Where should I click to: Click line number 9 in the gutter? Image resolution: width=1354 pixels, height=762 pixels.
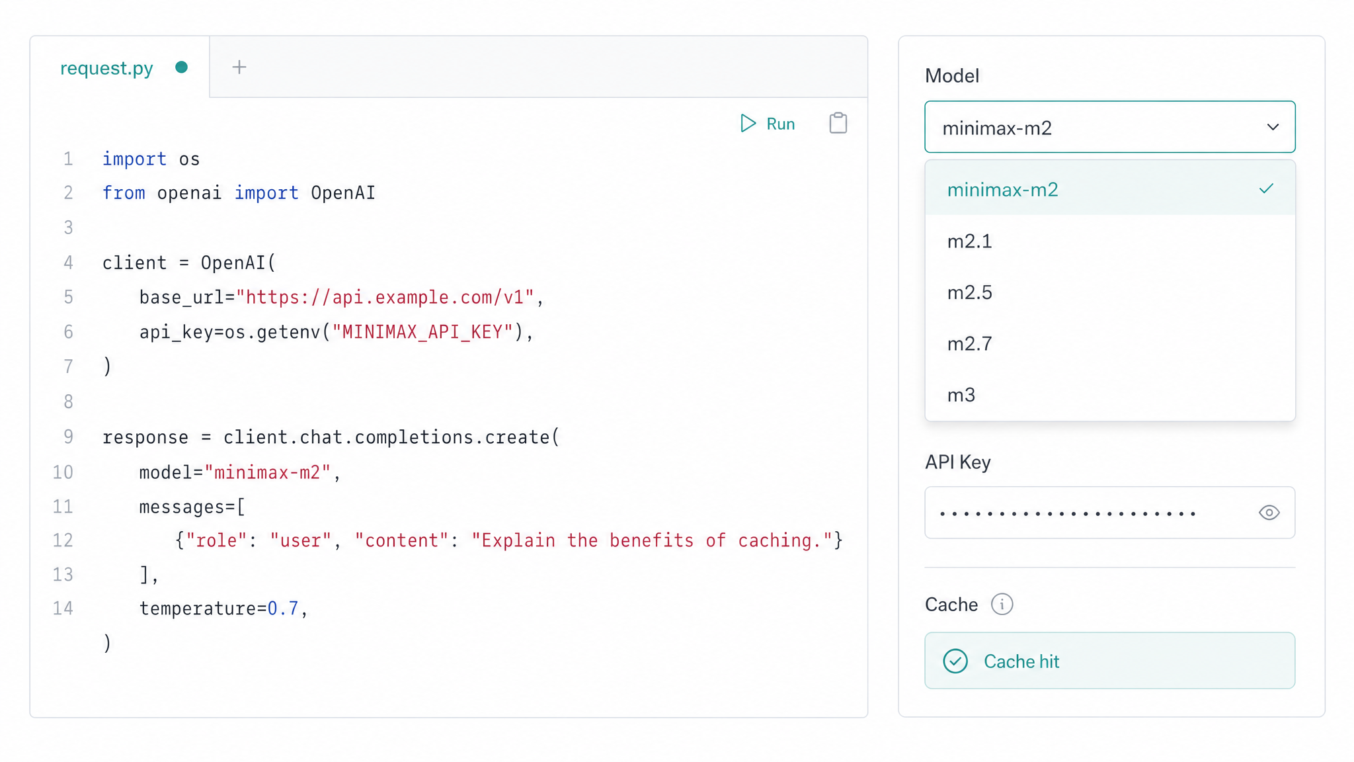point(68,437)
